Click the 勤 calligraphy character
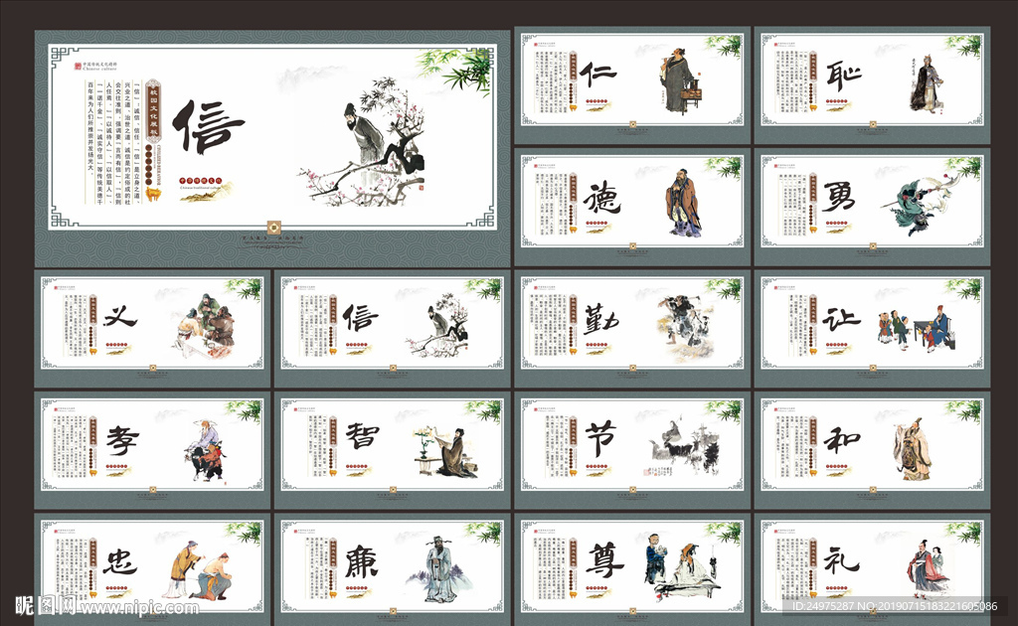1018x626 pixels. (600, 319)
